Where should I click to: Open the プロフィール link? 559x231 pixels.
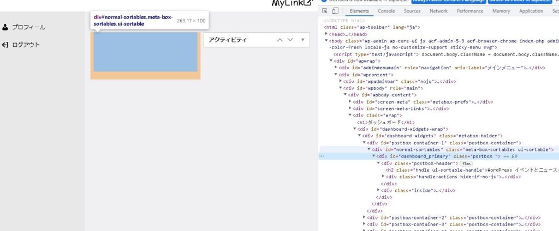28,27
